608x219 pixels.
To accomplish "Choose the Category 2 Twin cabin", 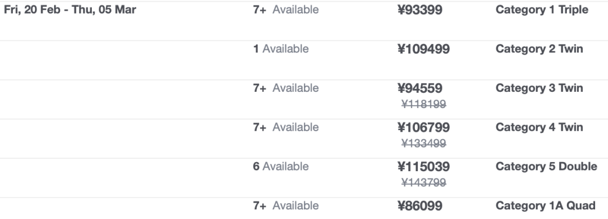I will pos(539,49).
